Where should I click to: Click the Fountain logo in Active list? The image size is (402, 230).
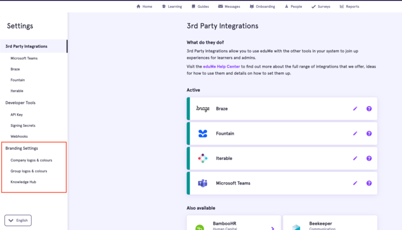click(203, 134)
